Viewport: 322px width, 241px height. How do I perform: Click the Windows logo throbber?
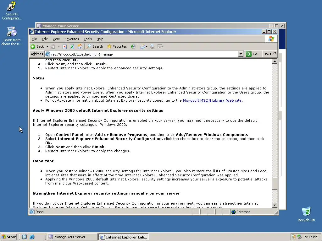click(271, 39)
